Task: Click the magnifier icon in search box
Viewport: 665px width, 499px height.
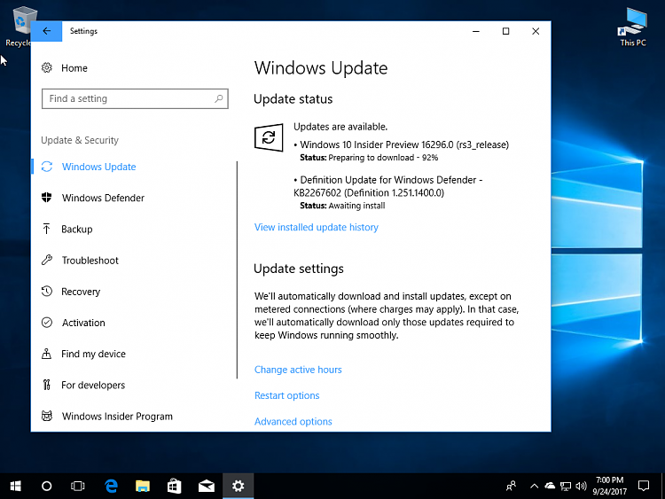Action: pos(219,98)
